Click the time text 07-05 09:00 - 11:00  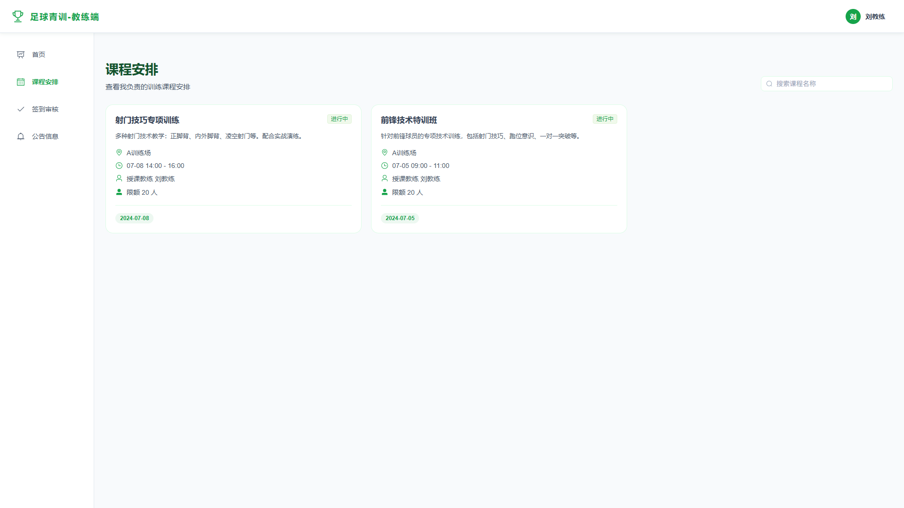(421, 166)
